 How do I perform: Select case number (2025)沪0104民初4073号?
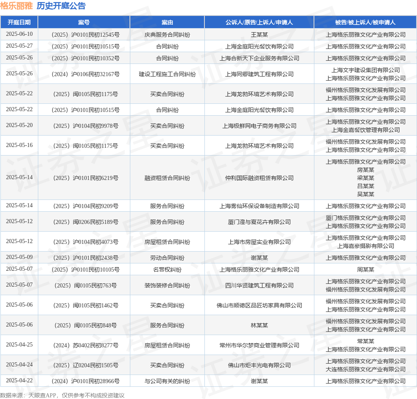point(86,242)
